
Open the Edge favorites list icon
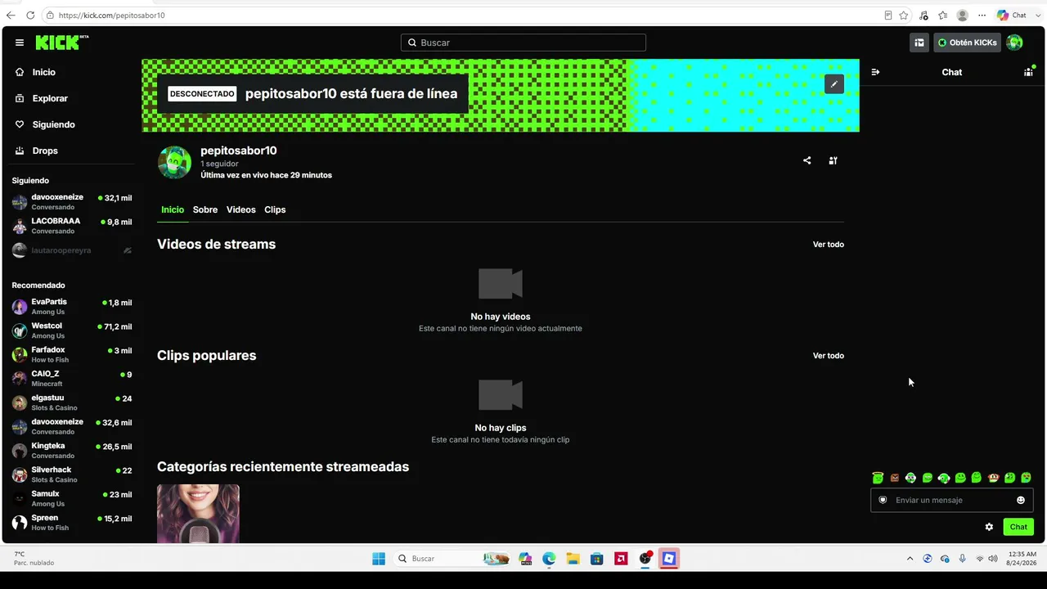[x=943, y=15]
